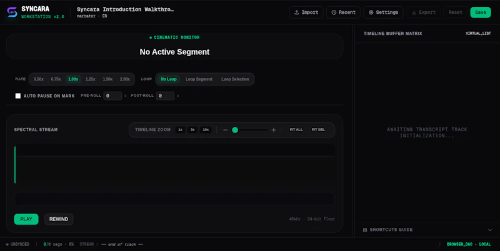The image size is (500, 251).
Task: Set playback rate to 0.50x
Action: point(39,79)
